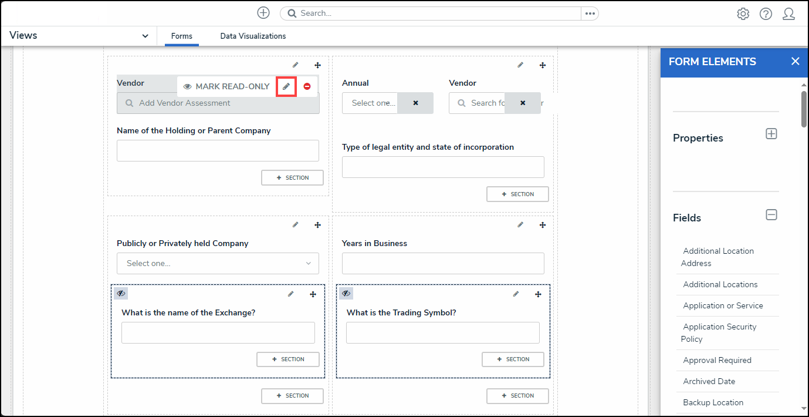
Task: Click the pencil edit icon beside Mark Read-Only
Action: [x=286, y=86]
